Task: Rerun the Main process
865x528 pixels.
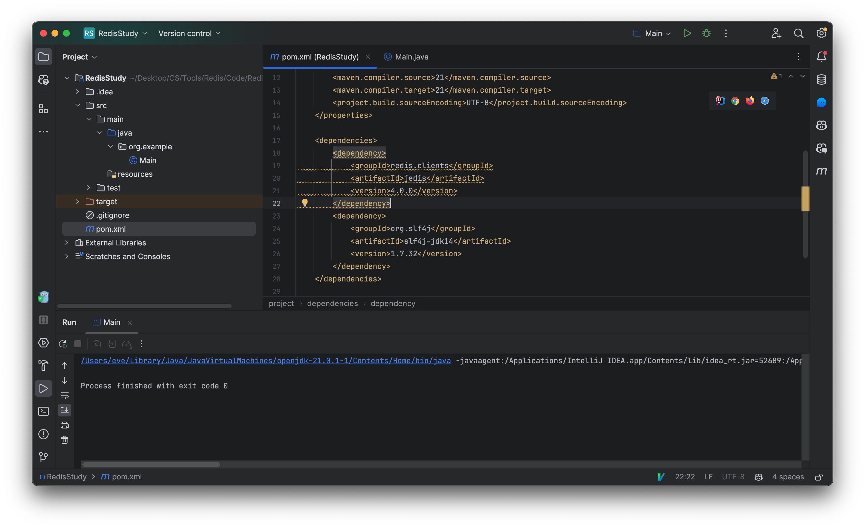Action: pyautogui.click(x=63, y=344)
